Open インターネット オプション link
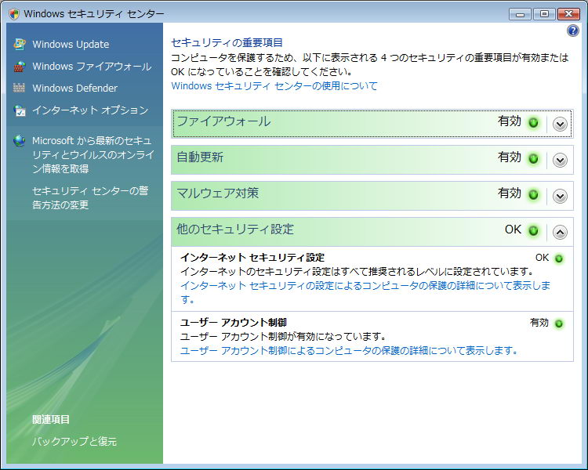588x470 pixels. 90,110
